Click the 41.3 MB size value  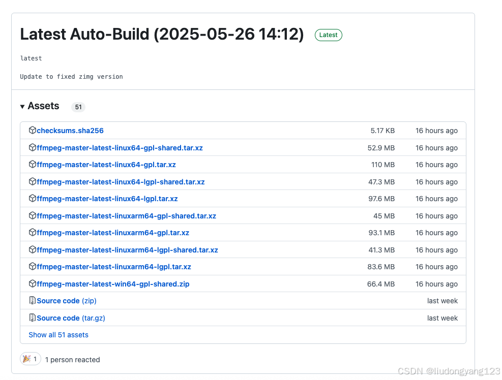[381, 250]
